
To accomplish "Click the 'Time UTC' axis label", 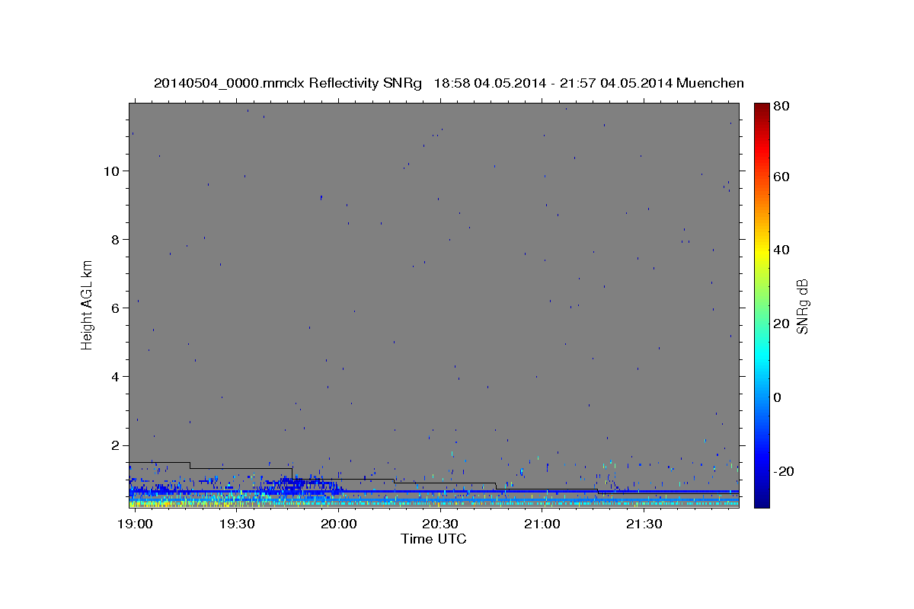I will coord(433,539).
